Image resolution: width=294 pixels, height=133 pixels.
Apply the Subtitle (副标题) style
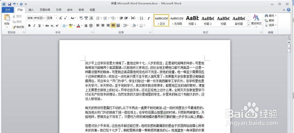pos(239,20)
